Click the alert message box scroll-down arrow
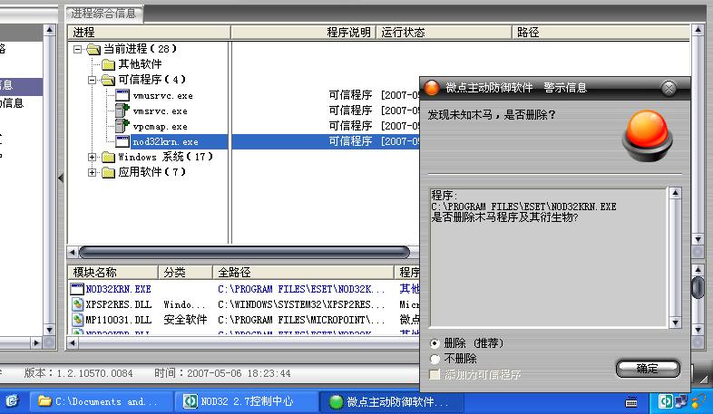 675,323
